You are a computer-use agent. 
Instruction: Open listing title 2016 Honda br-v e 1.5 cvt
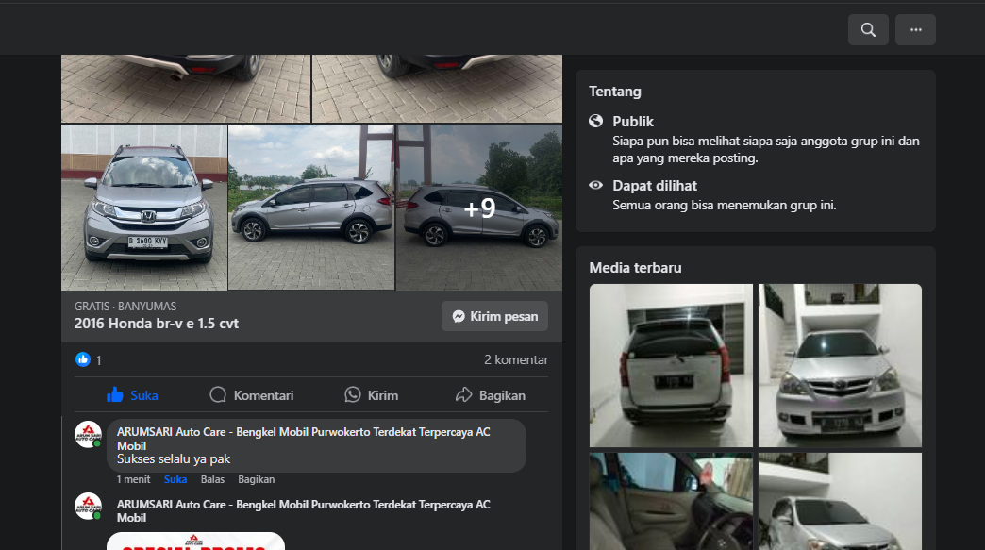[x=157, y=324]
